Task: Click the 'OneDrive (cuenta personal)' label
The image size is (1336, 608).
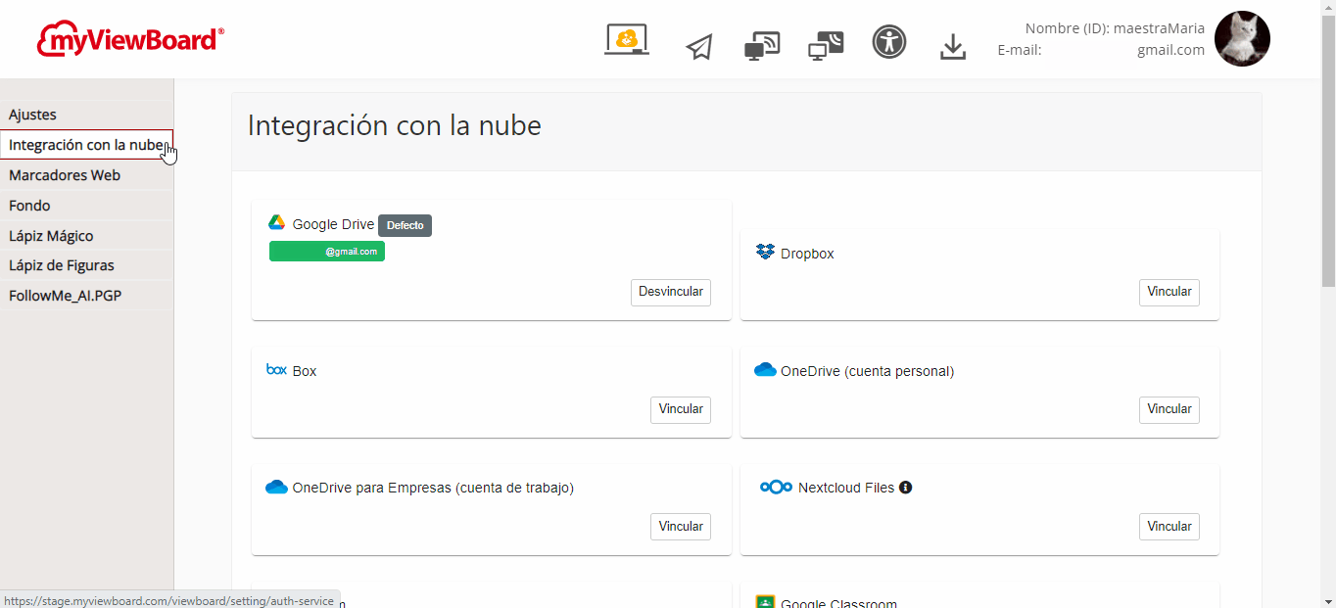Action: [867, 371]
